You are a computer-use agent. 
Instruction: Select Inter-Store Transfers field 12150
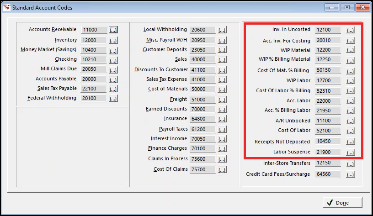click(328, 163)
